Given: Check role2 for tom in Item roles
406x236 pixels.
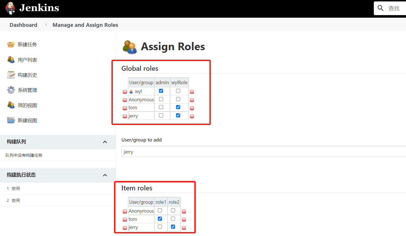Looking at the screenshot, I should 173,219.
